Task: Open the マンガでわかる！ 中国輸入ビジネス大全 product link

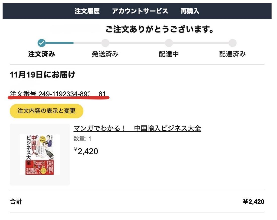Action: click(x=137, y=128)
